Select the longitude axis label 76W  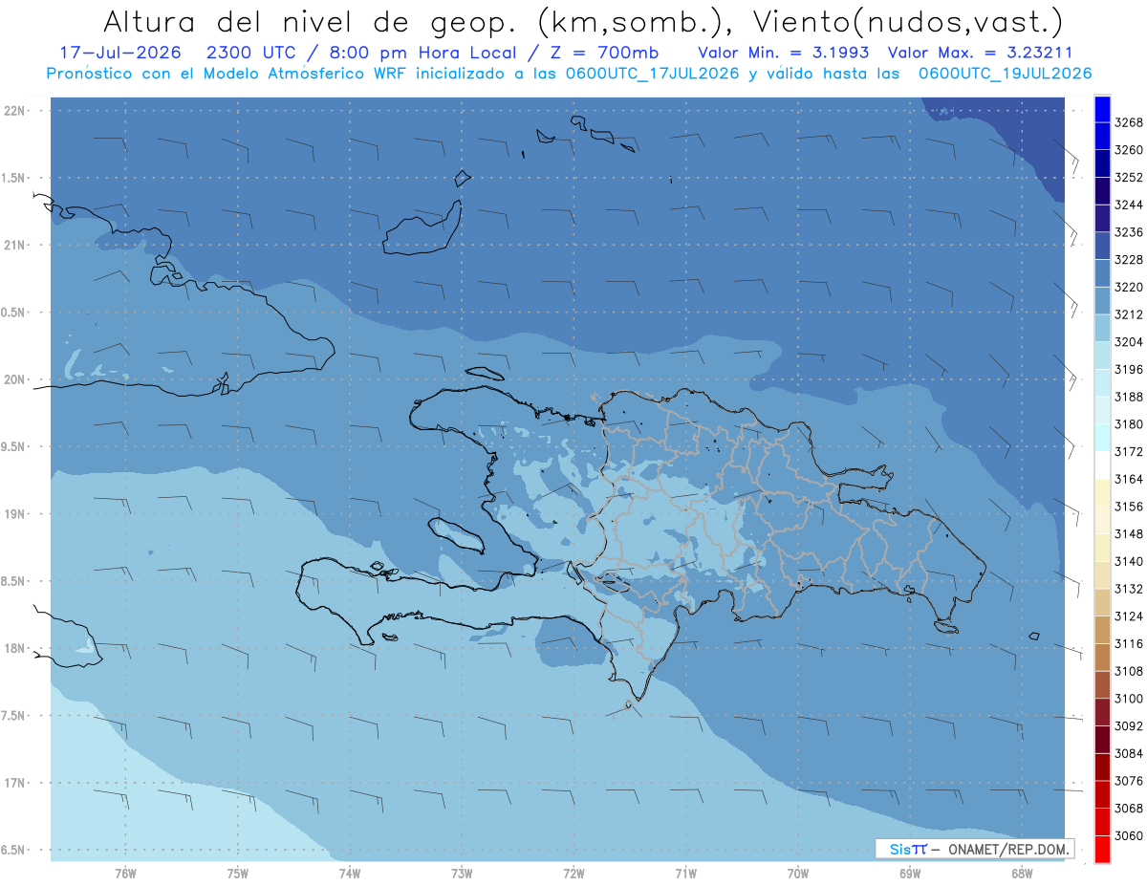125,874
